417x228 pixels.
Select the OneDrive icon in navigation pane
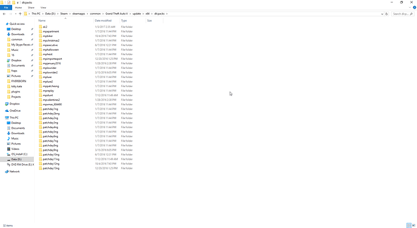pyautogui.click(x=7, y=111)
